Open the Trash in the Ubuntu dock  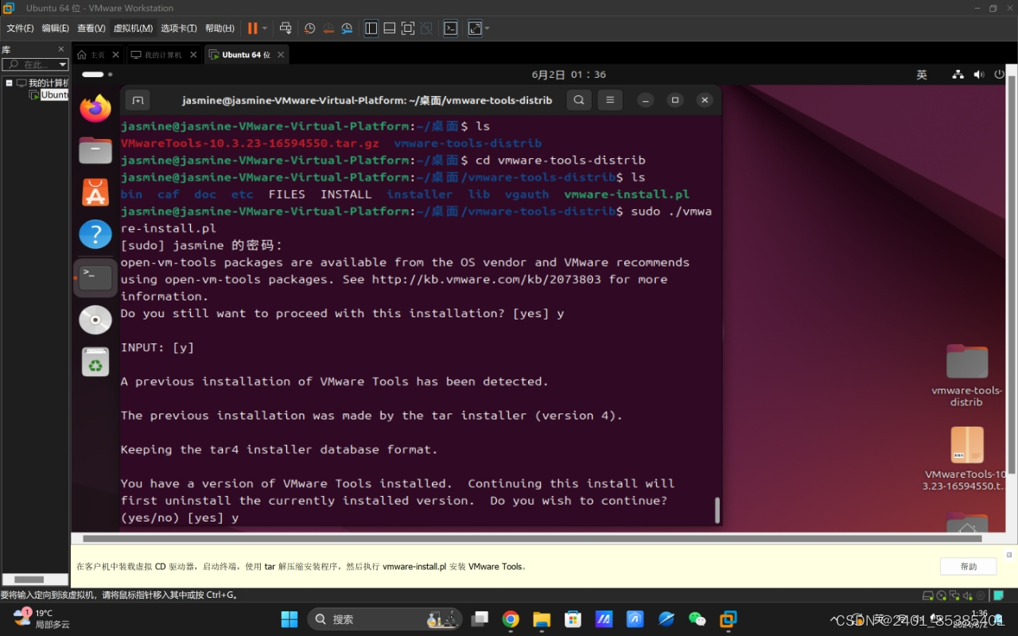click(95, 363)
